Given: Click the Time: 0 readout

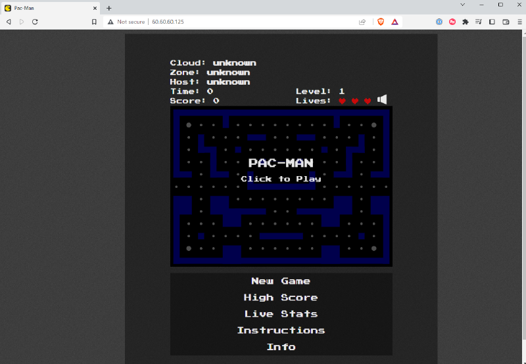Looking at the screenshot, I should pyautogui.click(x=191, y=91).
